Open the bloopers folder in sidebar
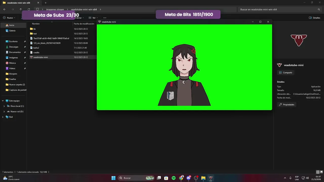Image resolution: width=324 pixels, height=182 pixels. 13,74
